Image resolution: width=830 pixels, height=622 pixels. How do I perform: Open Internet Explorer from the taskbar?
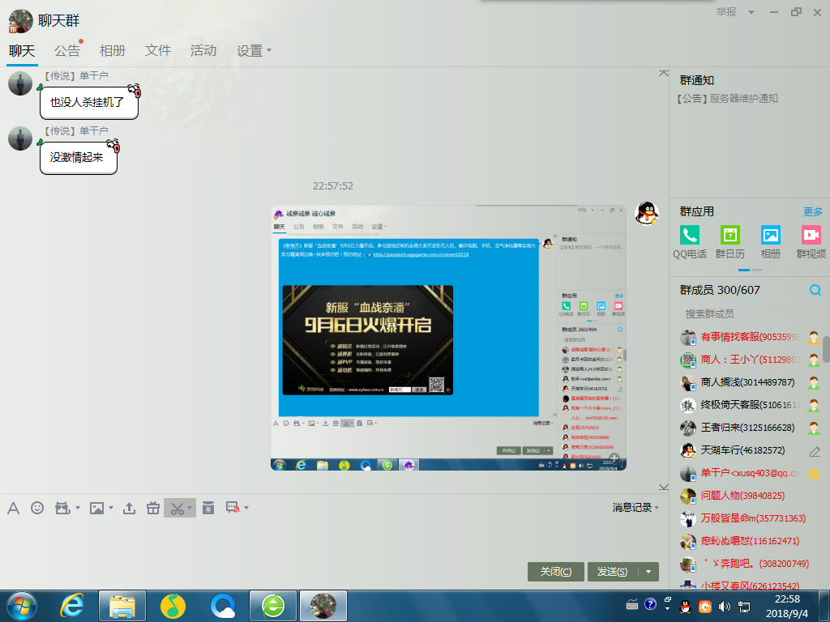point(73,604)
